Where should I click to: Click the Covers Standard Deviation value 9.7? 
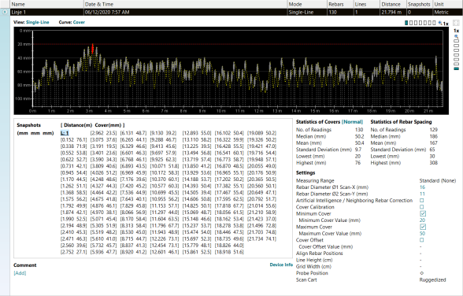(x=357, y=150)
